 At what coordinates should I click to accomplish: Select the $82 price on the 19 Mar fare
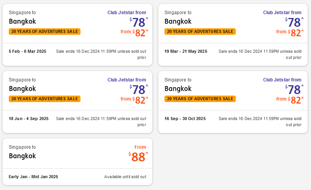tap(296, 33)
